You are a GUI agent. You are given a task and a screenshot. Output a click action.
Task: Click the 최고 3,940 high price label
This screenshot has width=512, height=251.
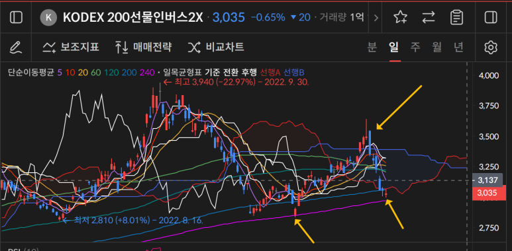pos(236,83)
